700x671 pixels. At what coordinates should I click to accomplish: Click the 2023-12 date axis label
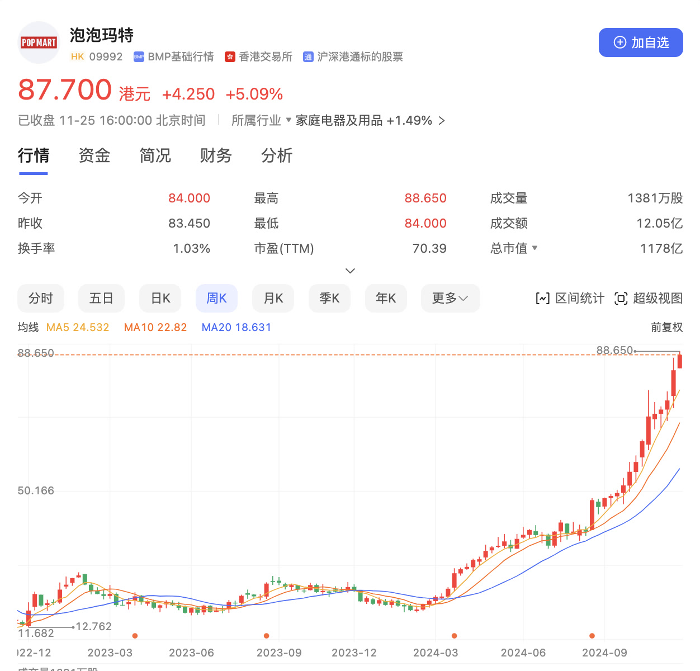(354, 653)
